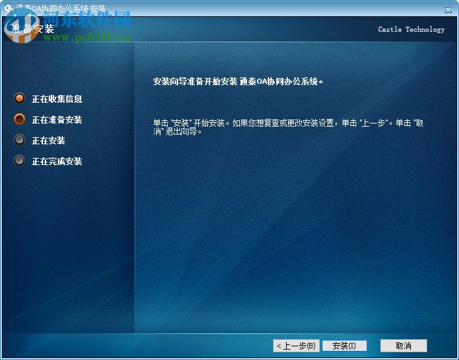Image resolution: width=459 pixels, height=360 pixels.
Task: Close the installer window
Action: click(448, 10)
